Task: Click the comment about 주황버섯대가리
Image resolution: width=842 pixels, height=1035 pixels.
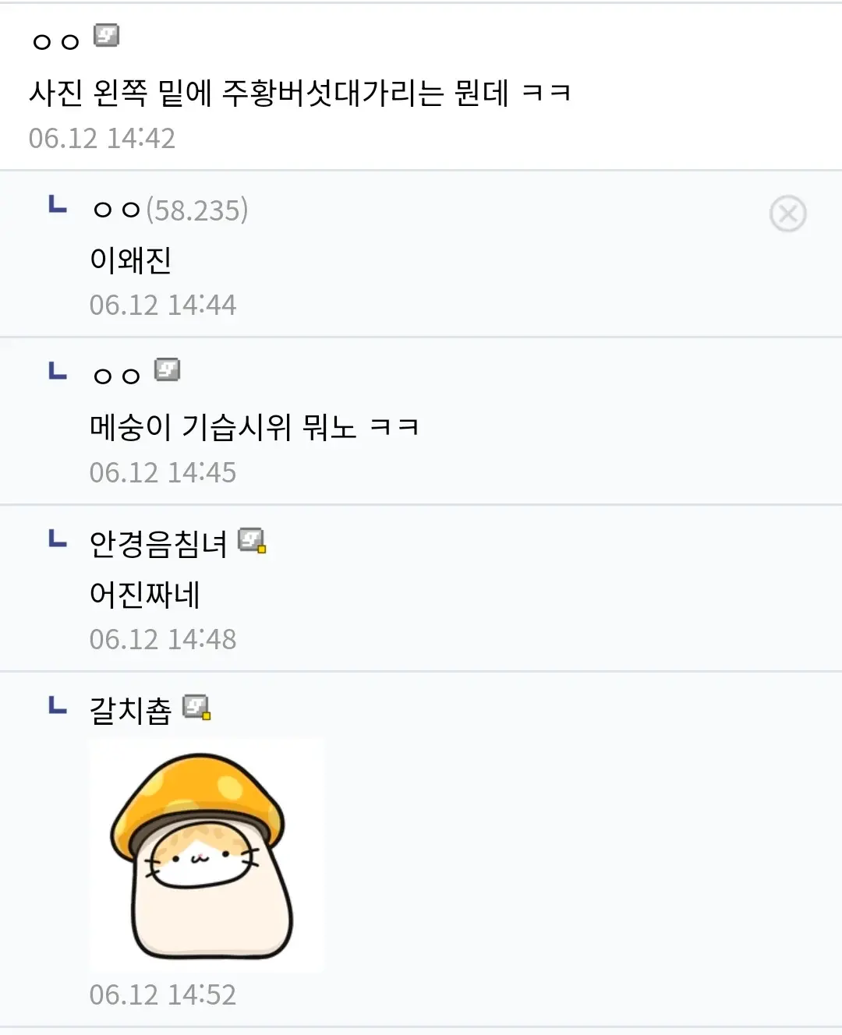Action: pyautogui.click(x=300, y=93)
